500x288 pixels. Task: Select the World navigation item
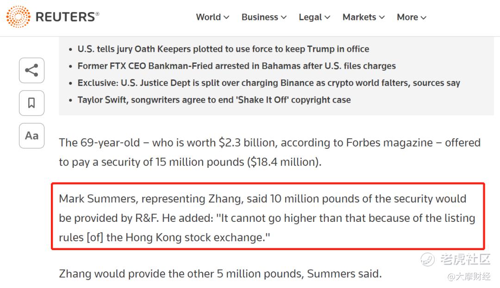coord(208,17)
